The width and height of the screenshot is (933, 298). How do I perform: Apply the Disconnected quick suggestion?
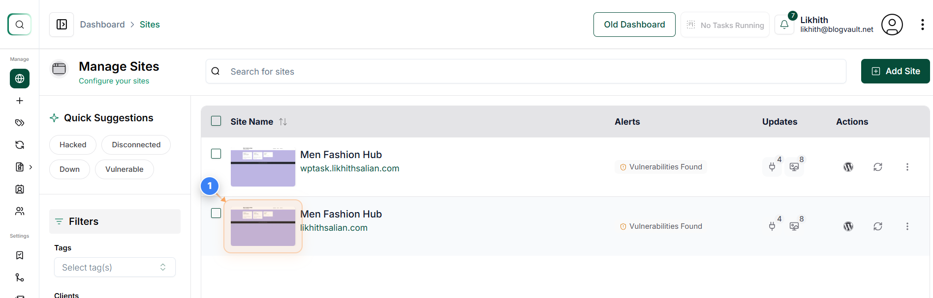click(x=136, y=145)
